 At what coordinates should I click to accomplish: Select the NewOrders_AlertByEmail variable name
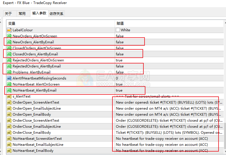tap(33, 42)
